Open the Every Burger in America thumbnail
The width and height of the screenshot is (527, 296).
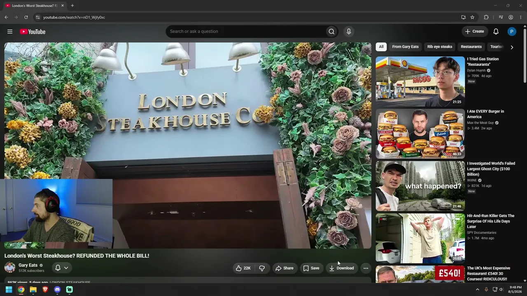point(420,134)
